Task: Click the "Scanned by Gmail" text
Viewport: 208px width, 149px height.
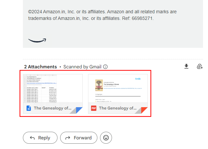Action: click(x=82, y=67)
